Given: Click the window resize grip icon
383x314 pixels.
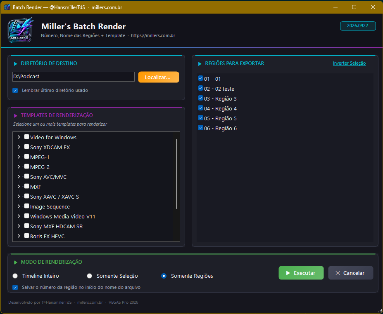Looking at the screenshot, I should pyautogui.click(x=380, y=311).
